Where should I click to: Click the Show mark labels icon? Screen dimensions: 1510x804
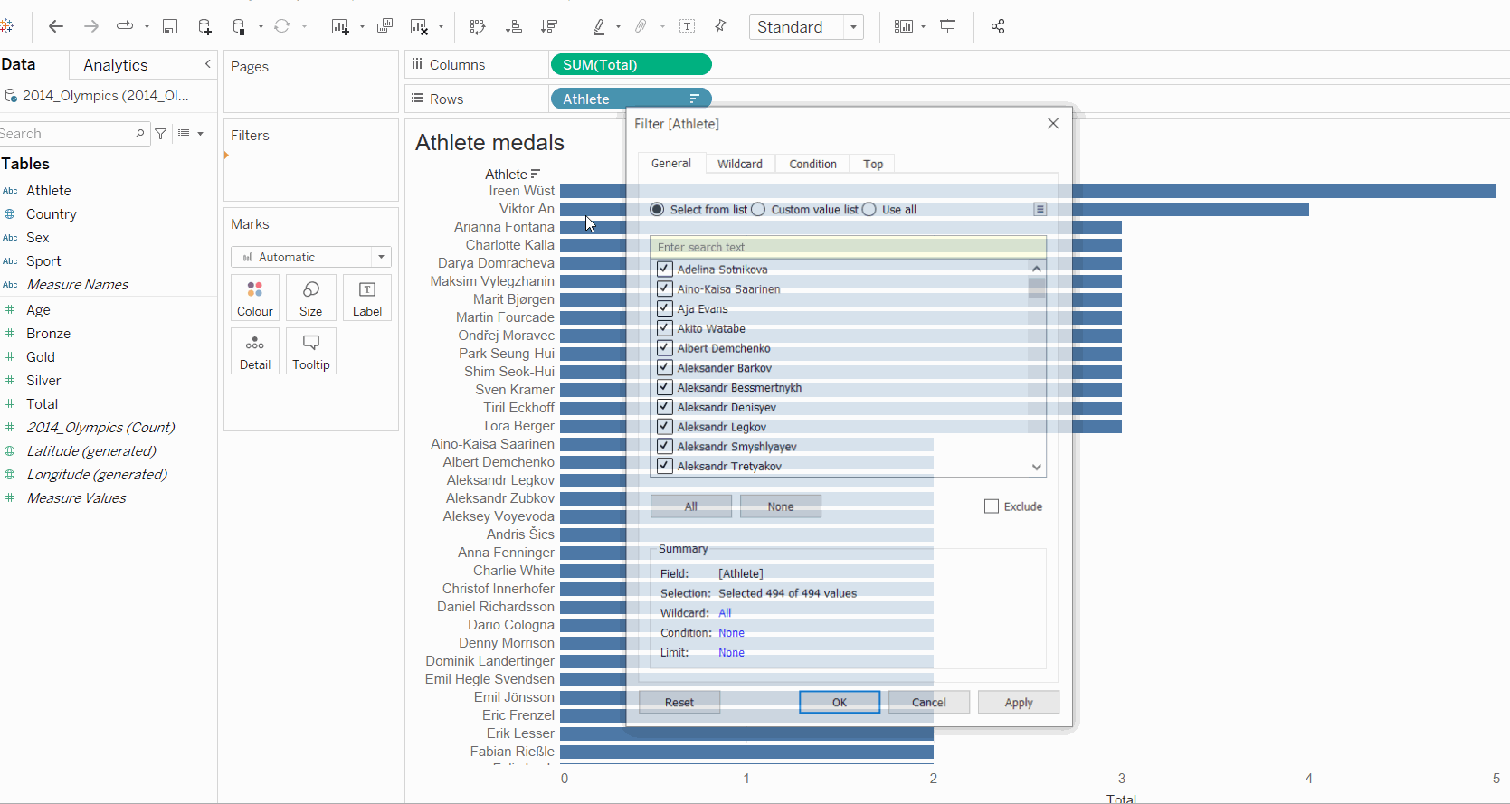688,26
